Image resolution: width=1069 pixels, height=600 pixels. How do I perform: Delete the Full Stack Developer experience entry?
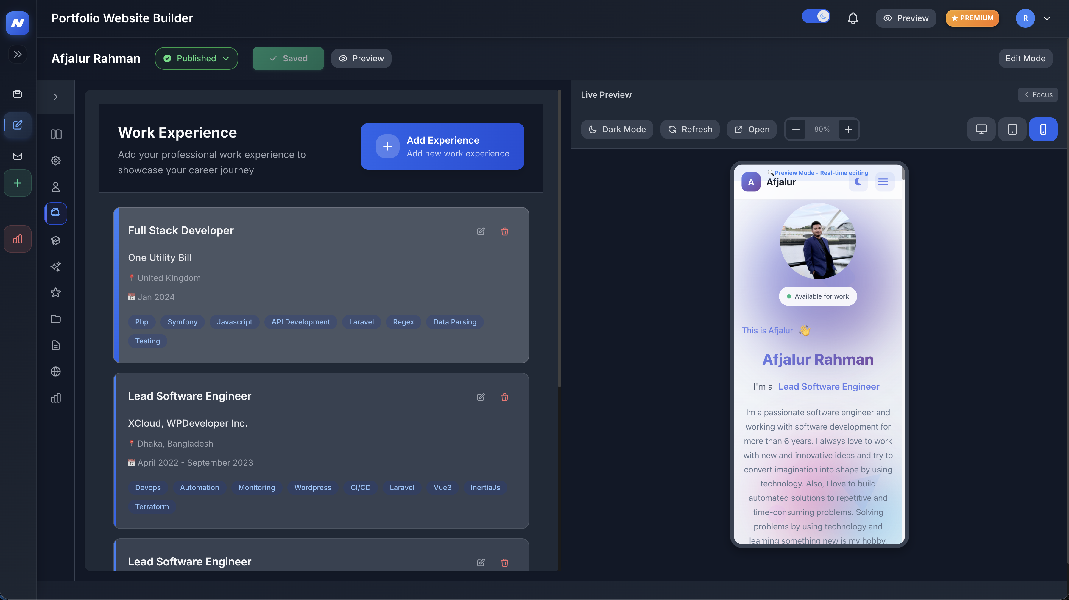[x=505, y=231]
